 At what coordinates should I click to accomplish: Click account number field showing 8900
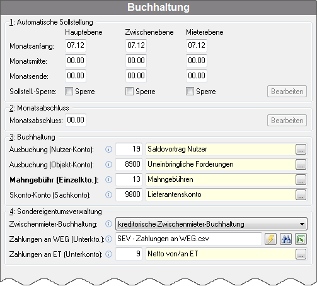coord(129,165)
